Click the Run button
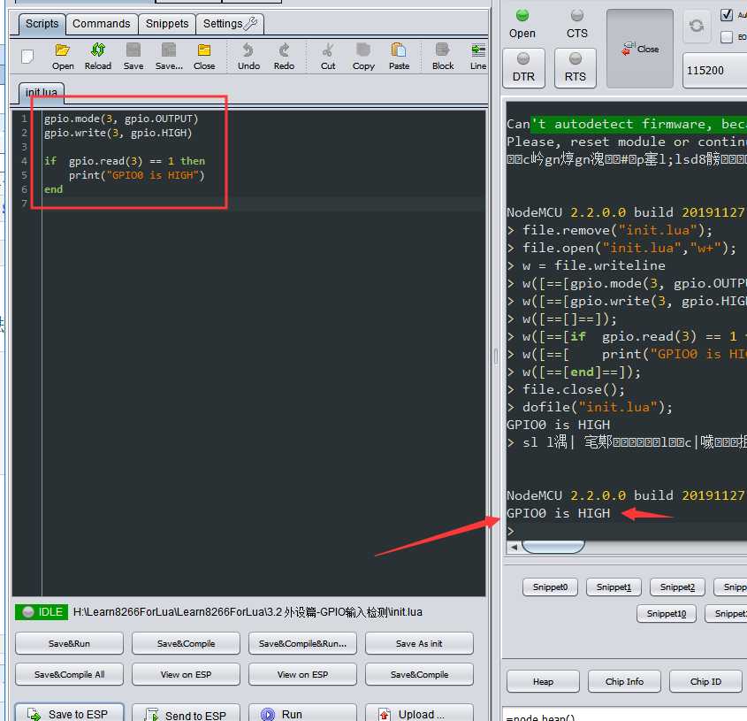The height and width of the screenshot is (721, 747). click(302, 713)
